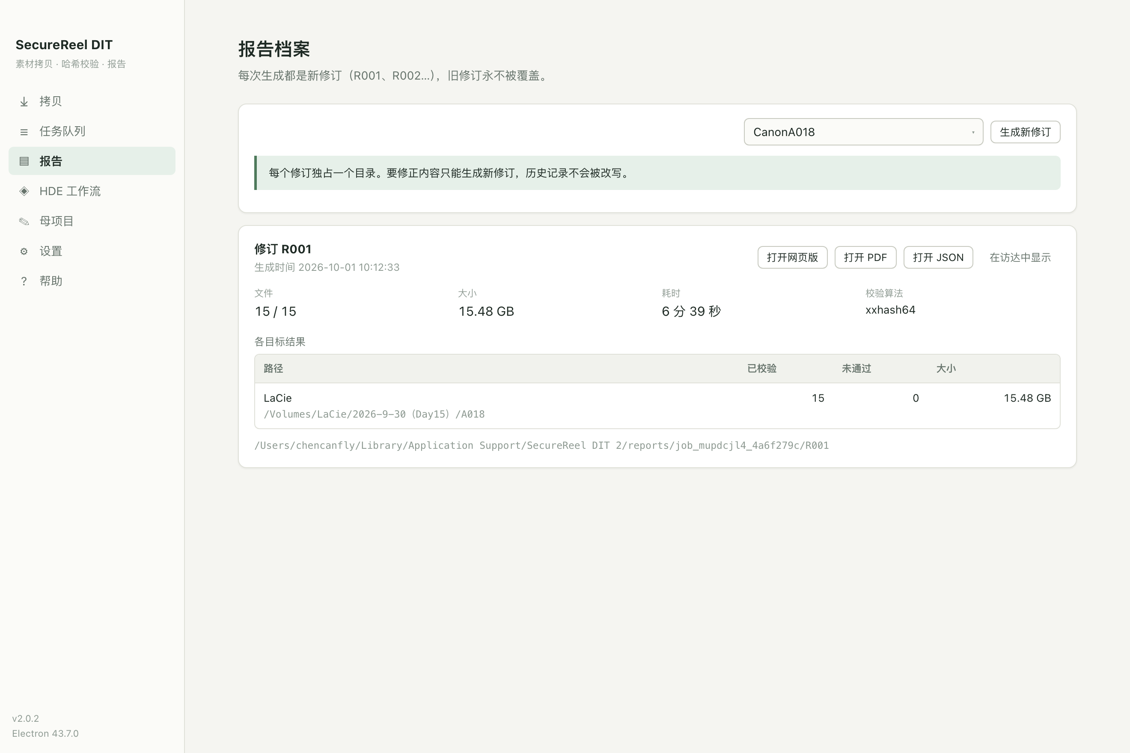The height and width of the screenshot is (753, 1130).
Task: Click the xxhash64 algorithm value
Action: coord(890,310)
